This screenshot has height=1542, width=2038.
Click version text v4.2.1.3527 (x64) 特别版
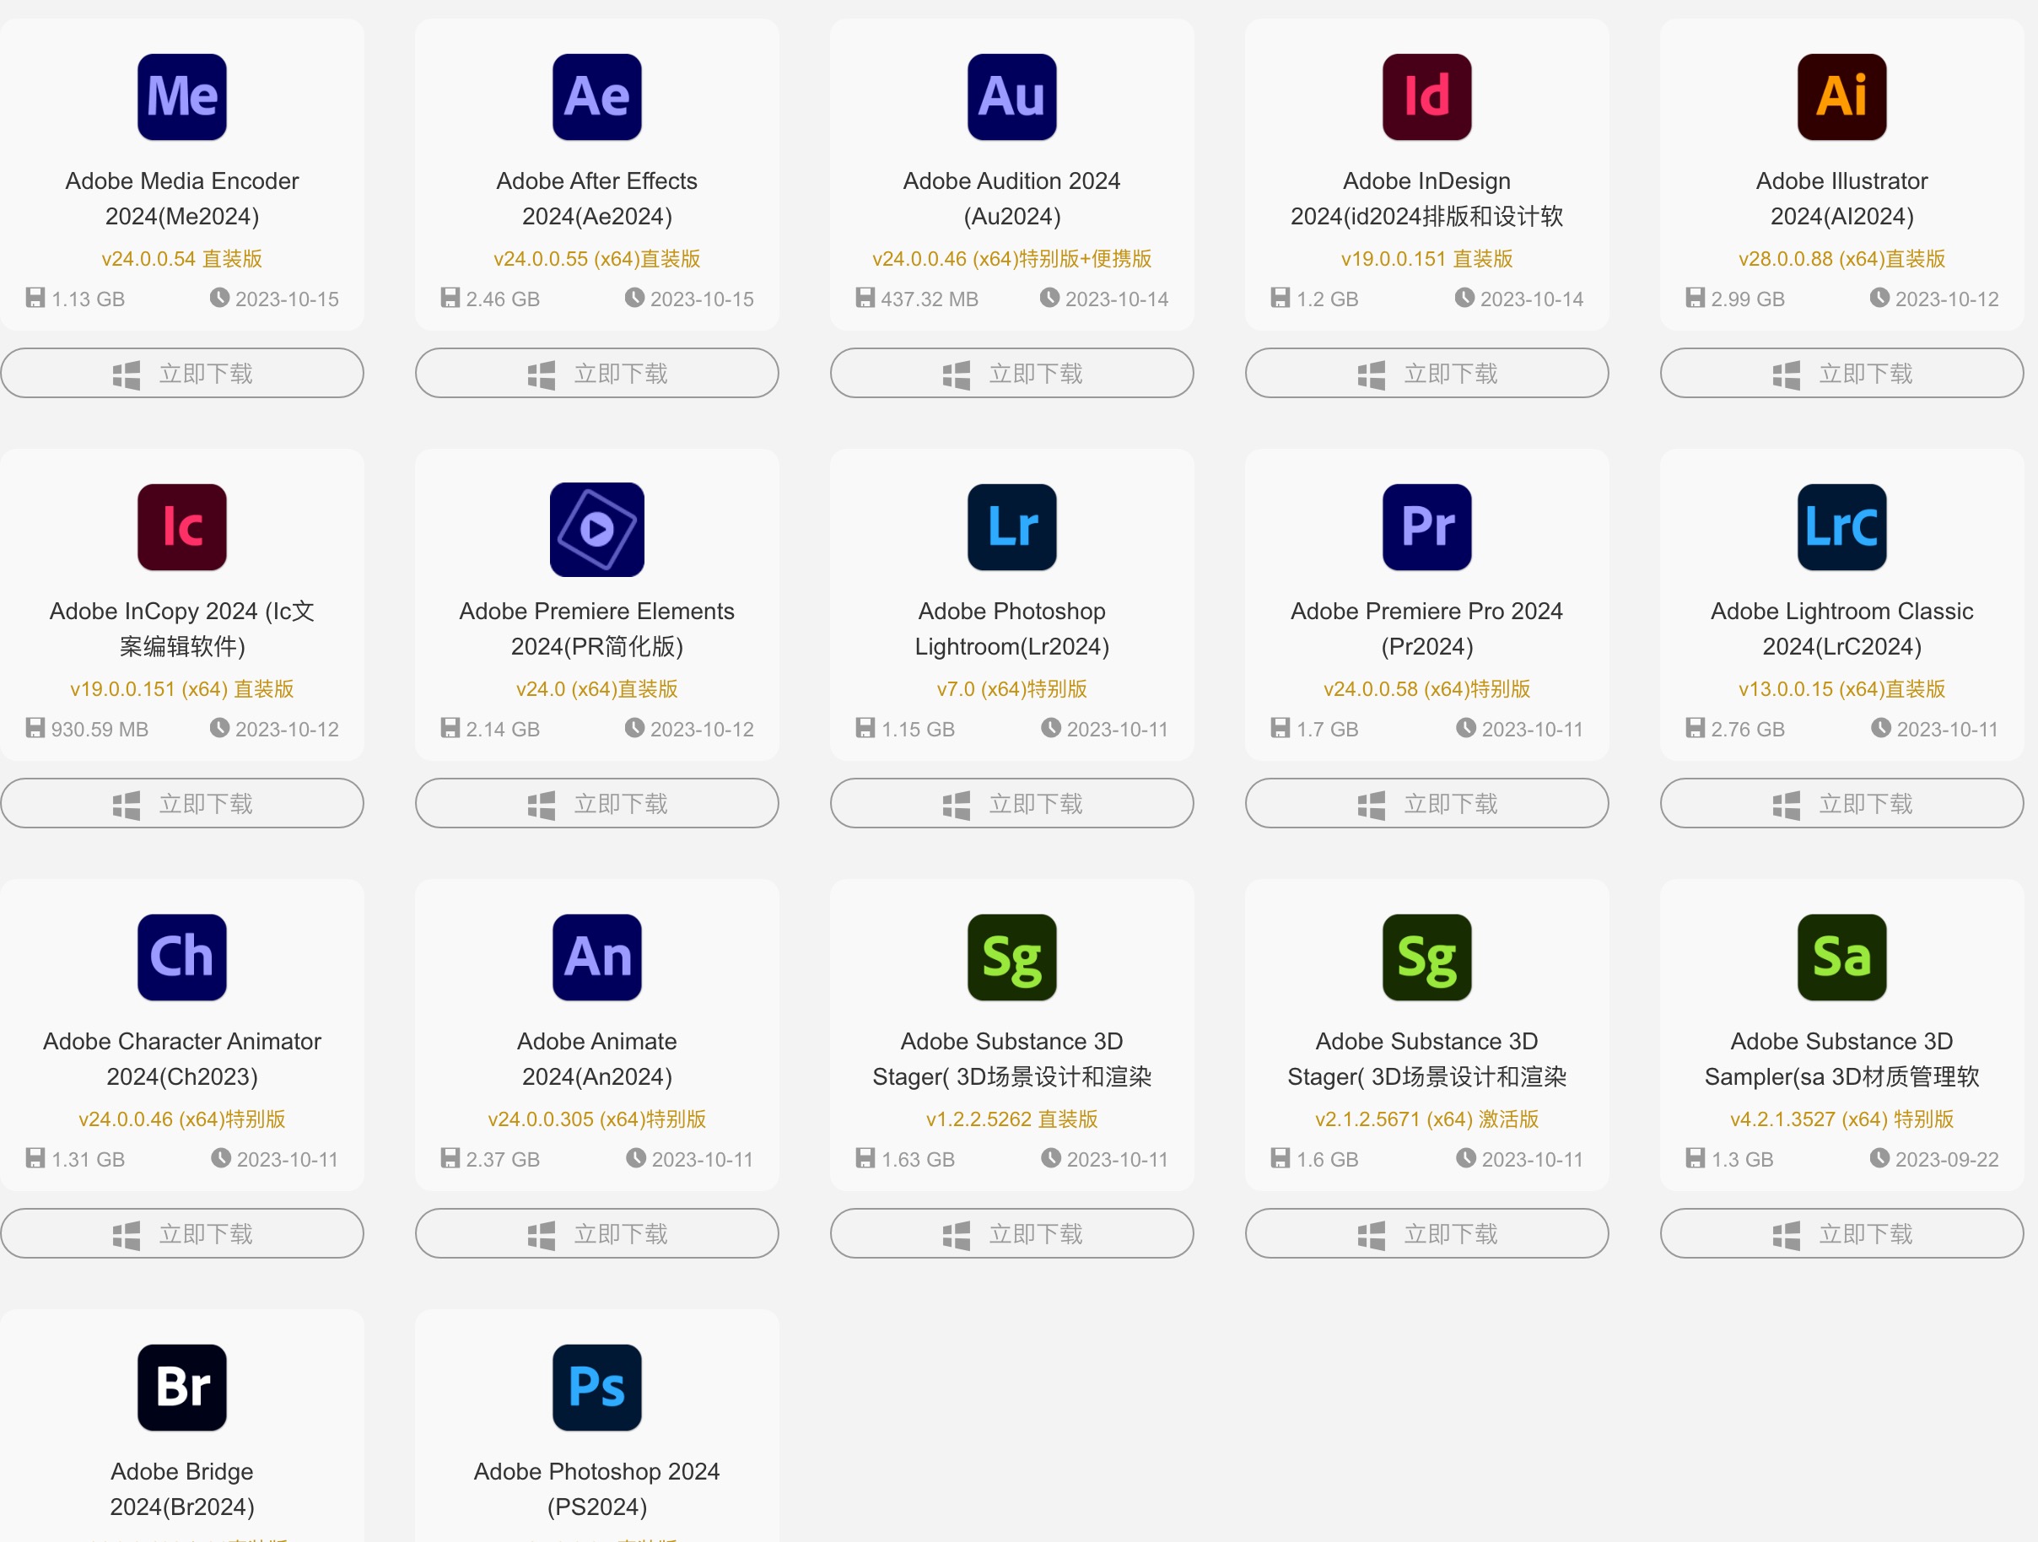(x=1841, y=1119)
